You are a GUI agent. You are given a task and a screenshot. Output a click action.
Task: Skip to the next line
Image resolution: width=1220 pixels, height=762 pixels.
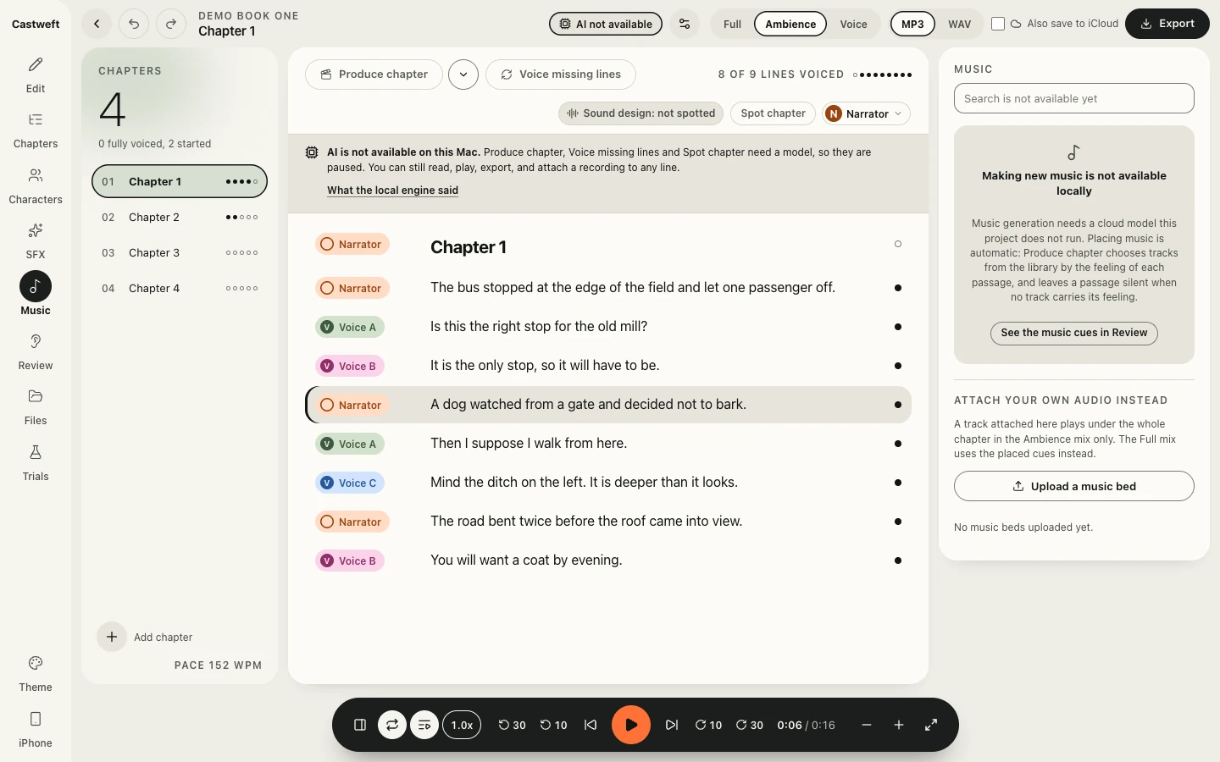click(x=672, y=725)
